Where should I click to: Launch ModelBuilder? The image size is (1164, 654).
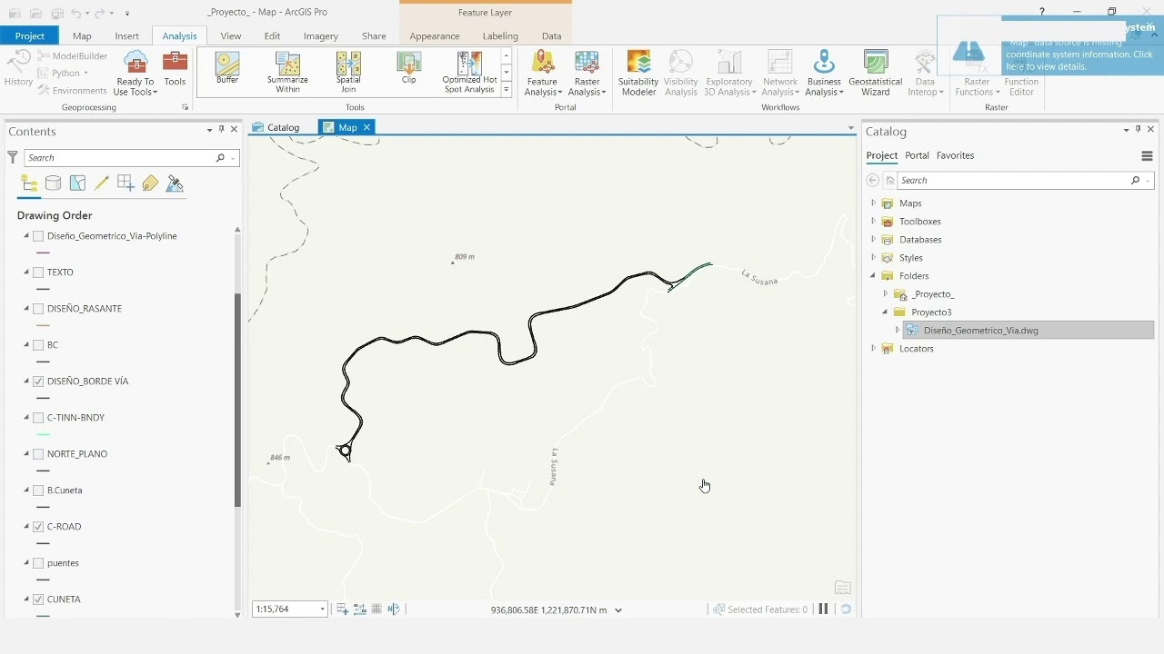73,55
